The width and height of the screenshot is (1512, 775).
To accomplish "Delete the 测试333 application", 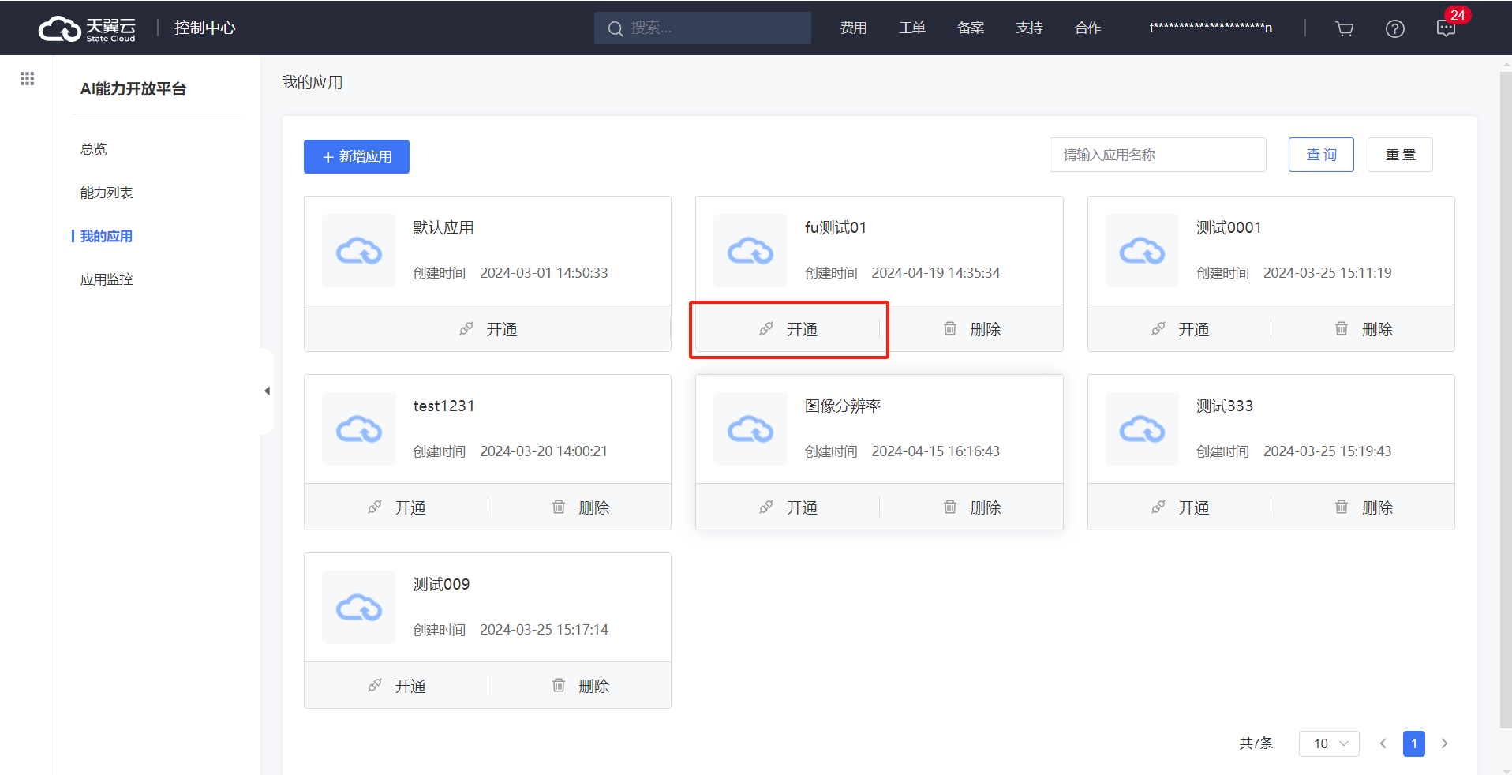I will click(1363, 507).
